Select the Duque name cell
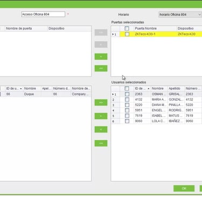 click(x=32, y=94)
